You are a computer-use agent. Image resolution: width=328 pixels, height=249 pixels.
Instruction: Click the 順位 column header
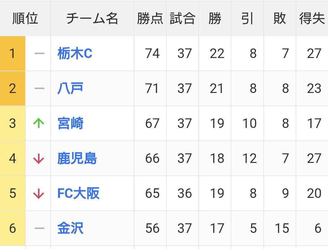25,19
